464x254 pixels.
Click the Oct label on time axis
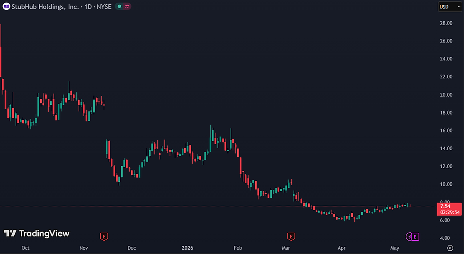[x=26, y=248]
